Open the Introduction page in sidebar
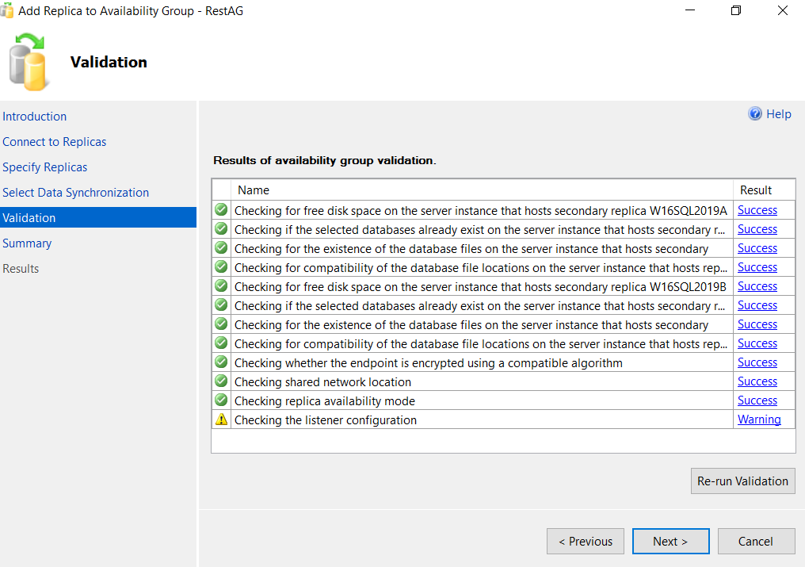This screenshot has height=567, width=805. click(x=35, y=117)
